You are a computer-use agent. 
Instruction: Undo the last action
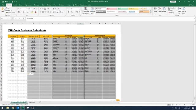pyautogui.click(x=6, y=2)
